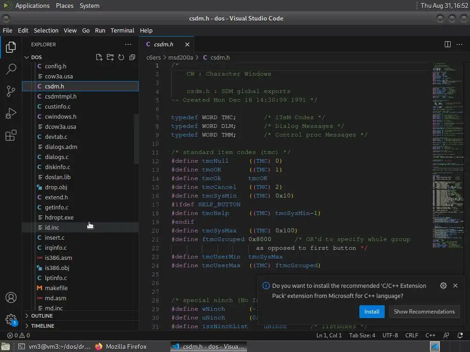Click the code minimap on the right
The height and width of the screenshot is (352, 470).
(447, 155)
